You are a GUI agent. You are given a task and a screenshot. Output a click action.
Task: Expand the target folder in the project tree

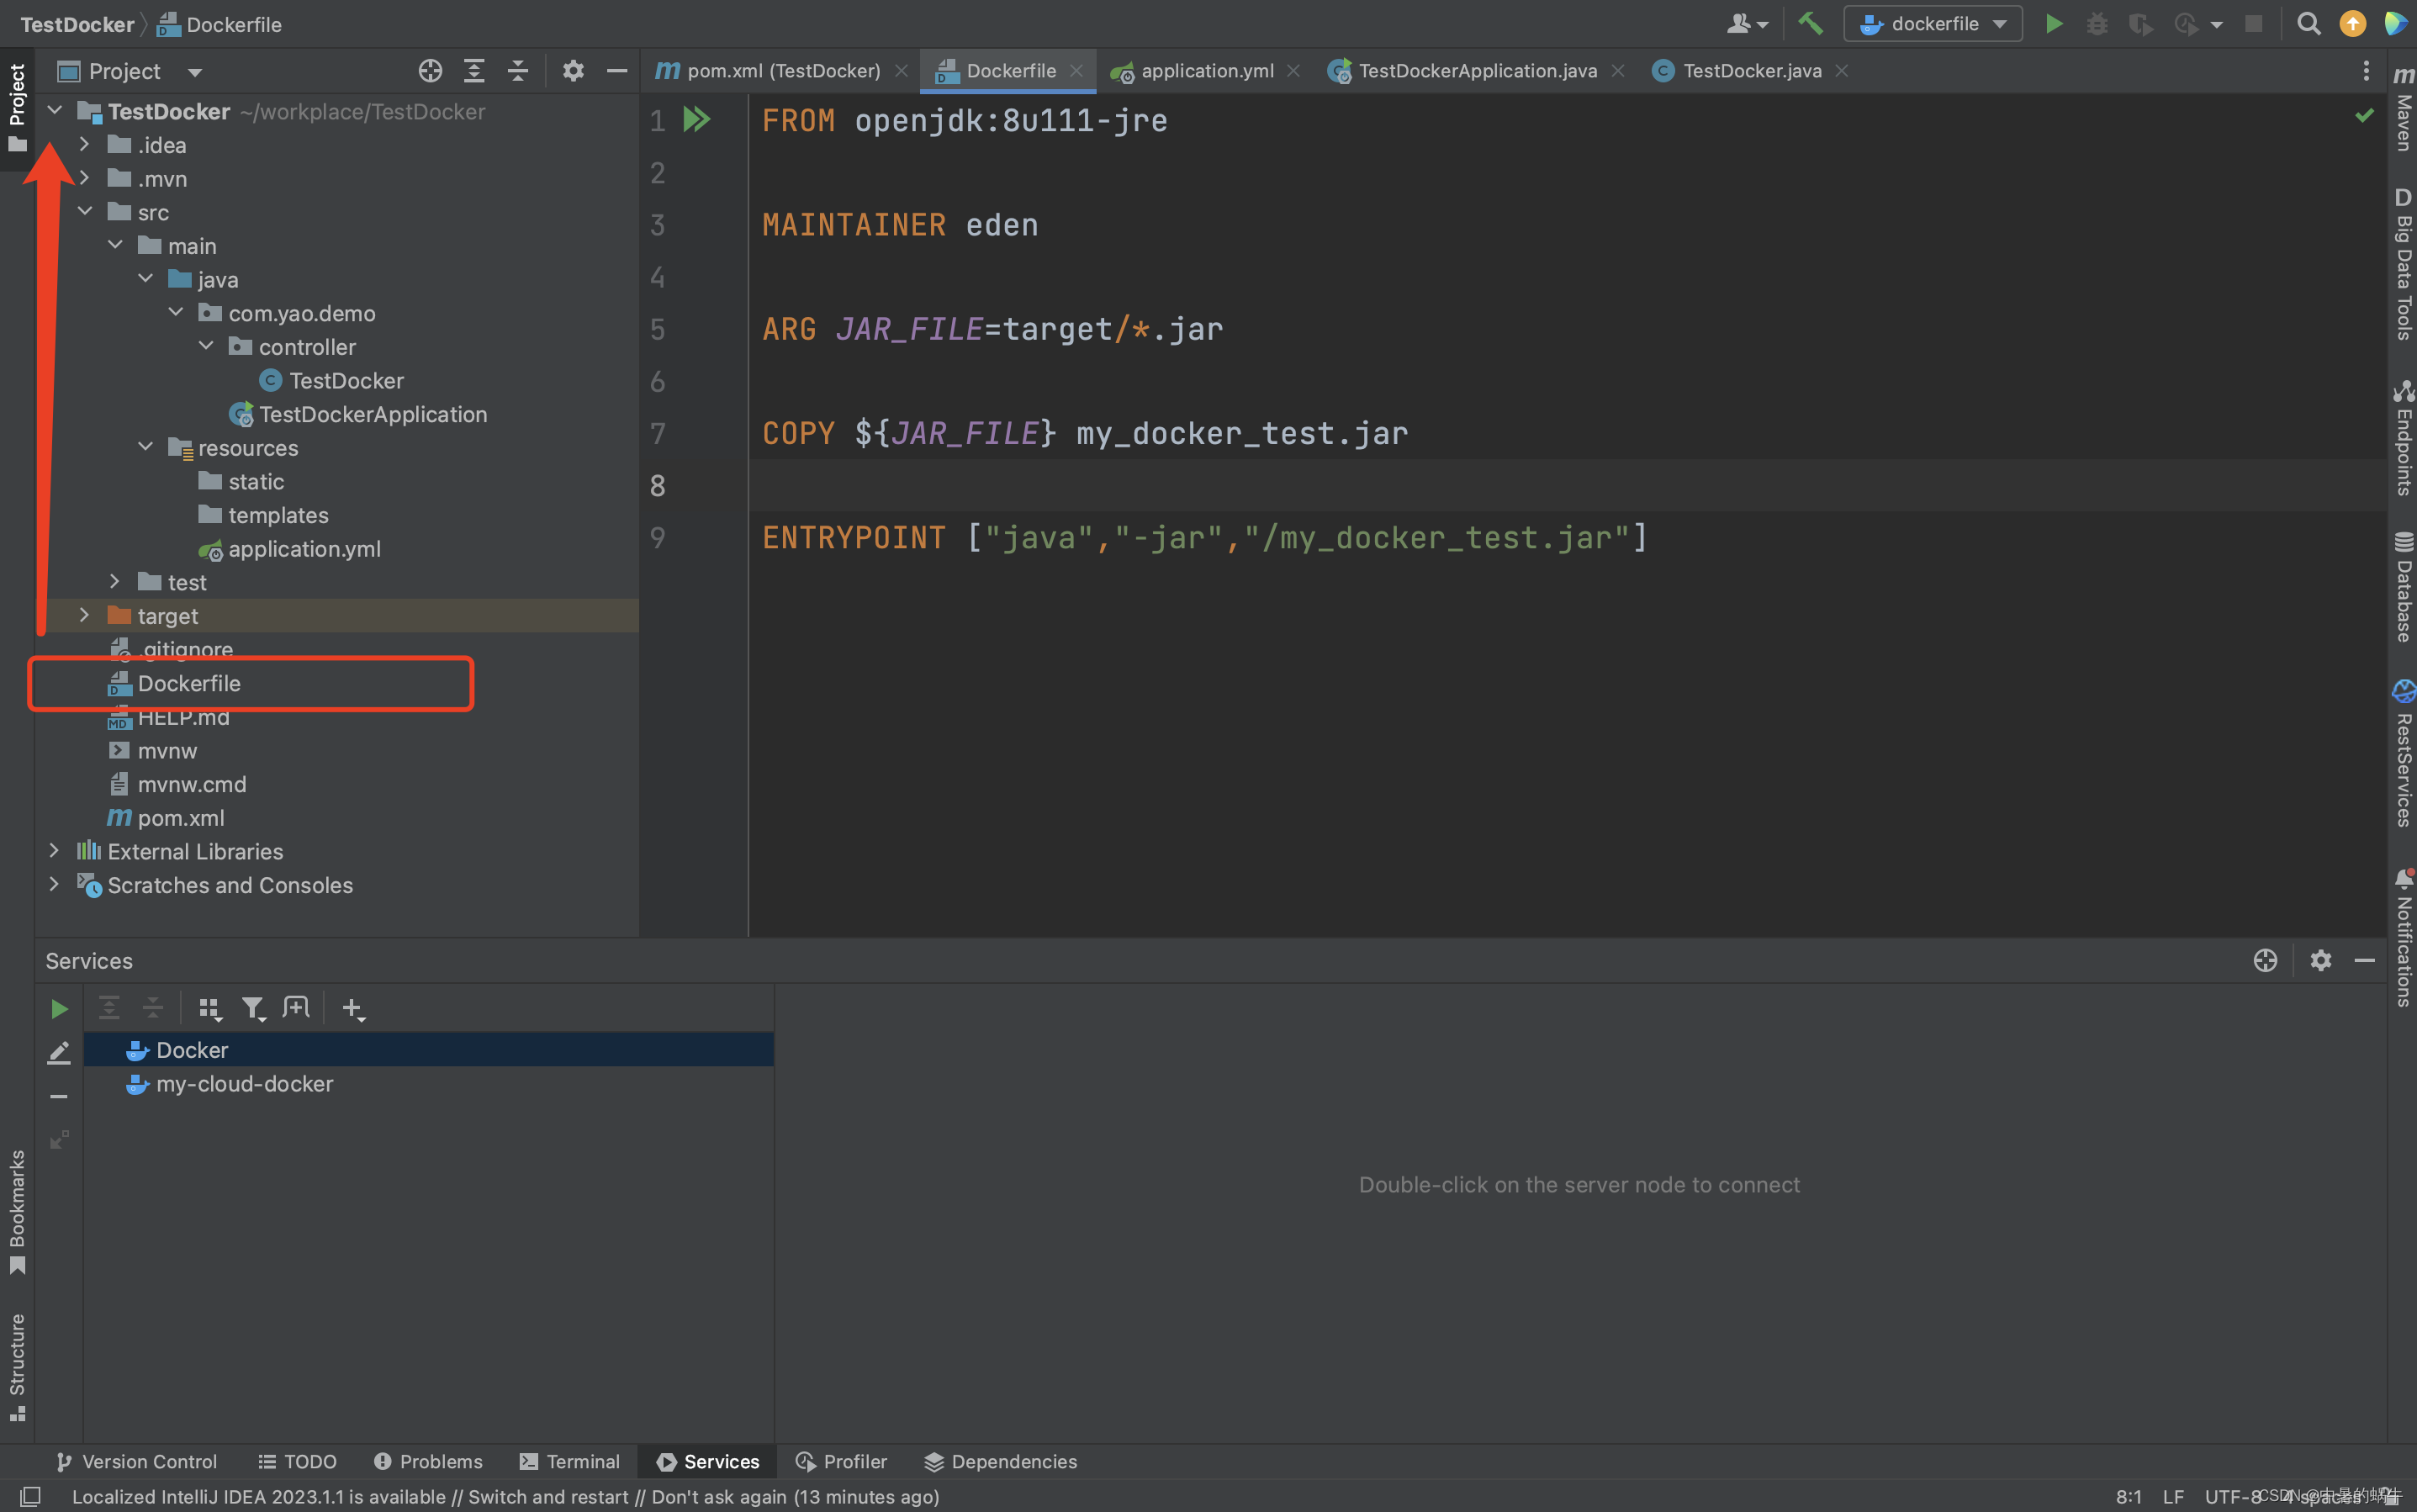click(x=84, y=615)
